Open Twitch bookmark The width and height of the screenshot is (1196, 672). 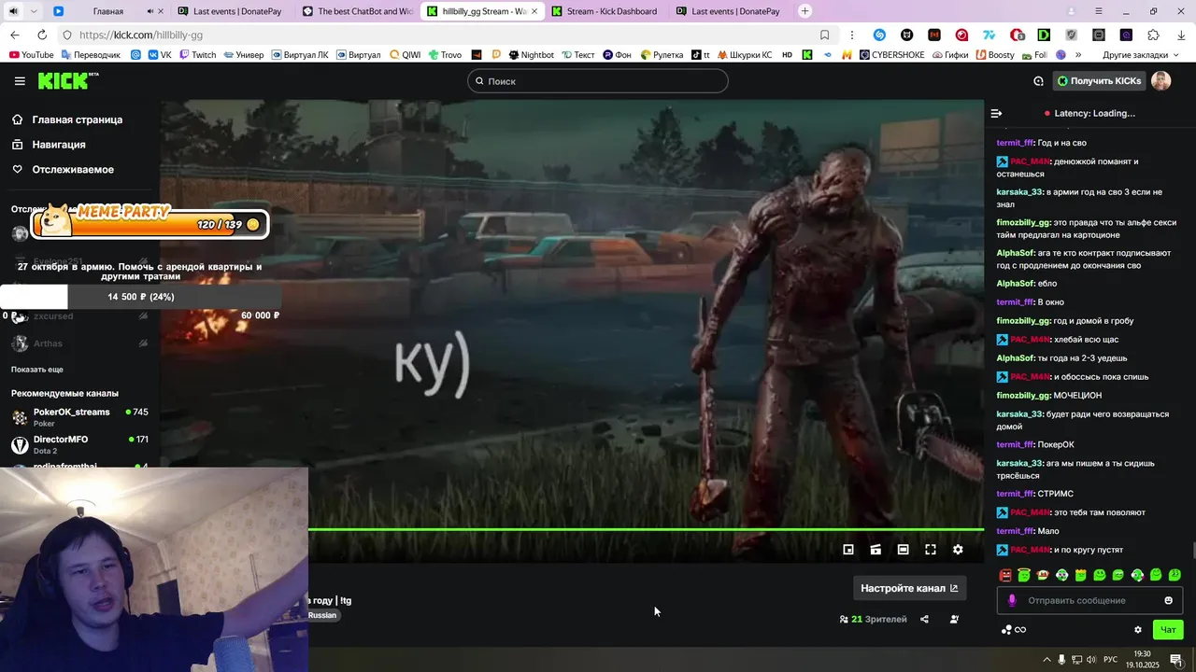tap(197, 55)
